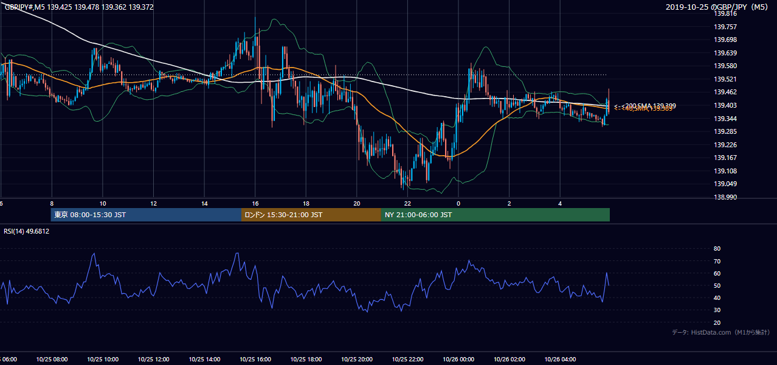Click RSI scale value 70

point(717,261)
